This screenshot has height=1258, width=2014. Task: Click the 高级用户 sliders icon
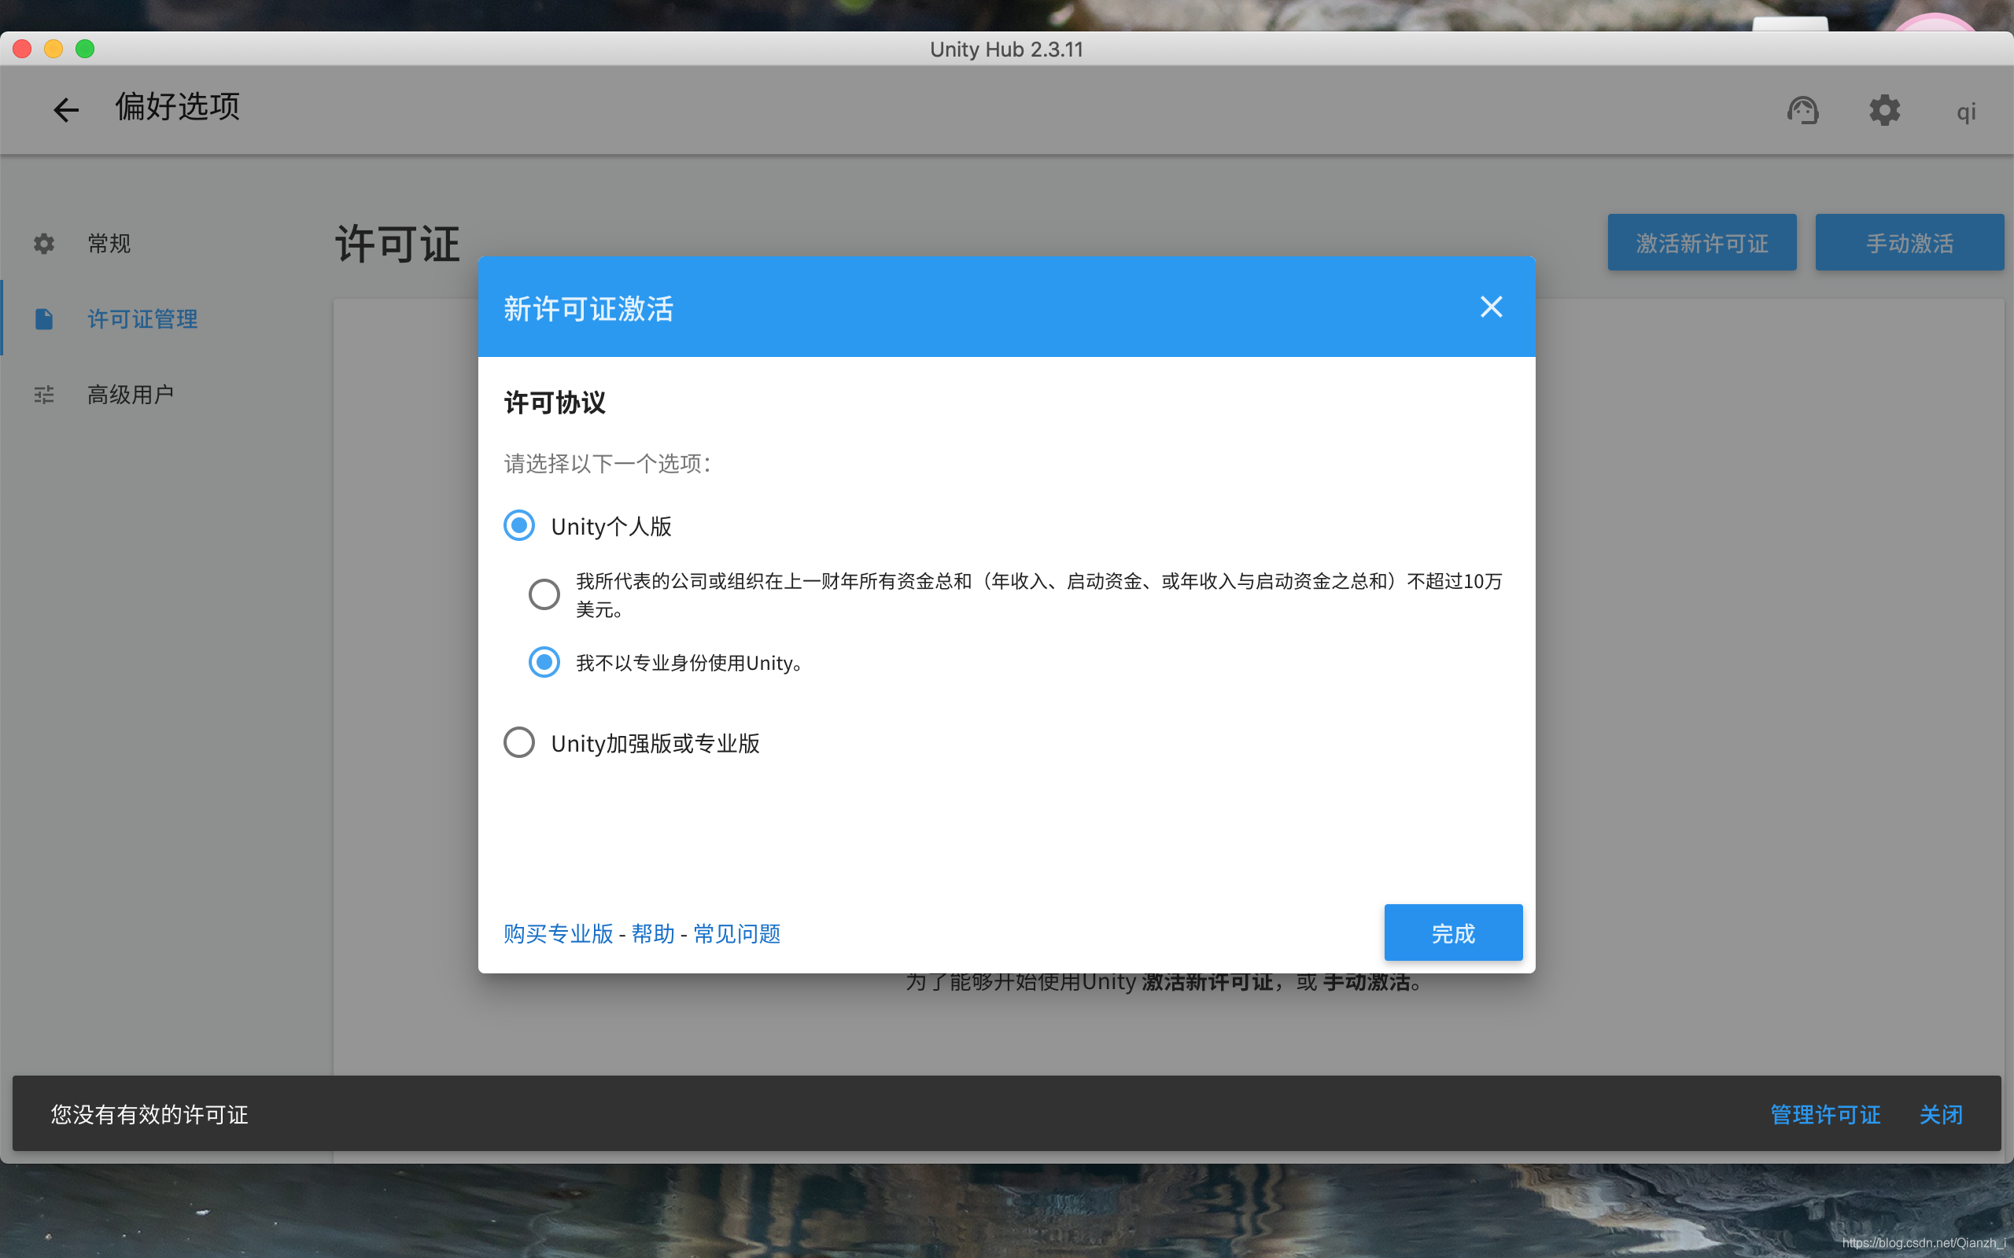pos(43,394)
